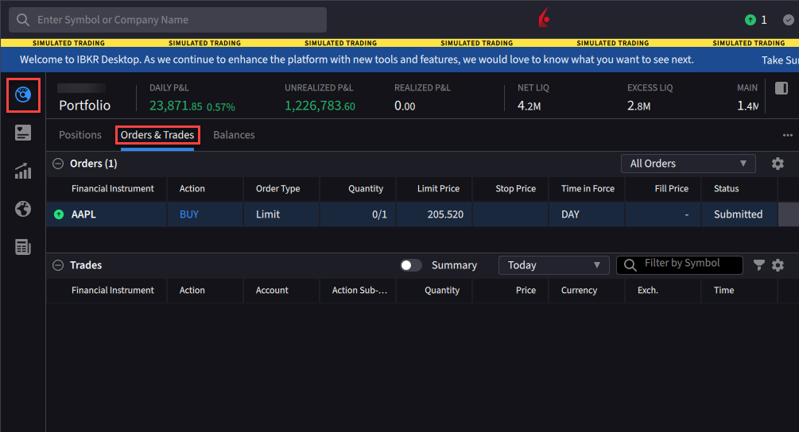Toggle the side panel layout icon

[782, 88]
